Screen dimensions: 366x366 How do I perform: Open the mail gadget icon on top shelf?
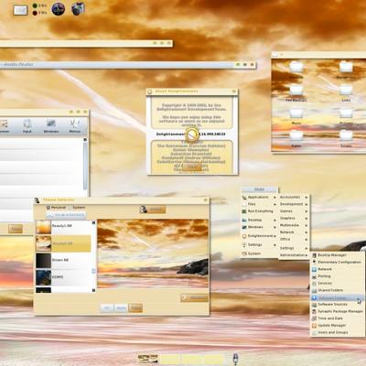coord(20,10)
